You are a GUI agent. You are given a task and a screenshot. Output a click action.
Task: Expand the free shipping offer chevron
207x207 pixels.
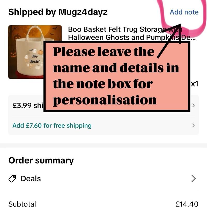pos(193,125)
